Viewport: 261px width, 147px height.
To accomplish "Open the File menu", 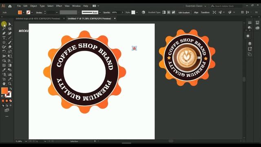I will pyautogui.click(x=19, y=6).
